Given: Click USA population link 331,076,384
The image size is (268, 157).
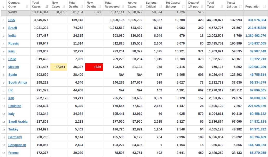Looking at the screenshot, I should 257,20.
